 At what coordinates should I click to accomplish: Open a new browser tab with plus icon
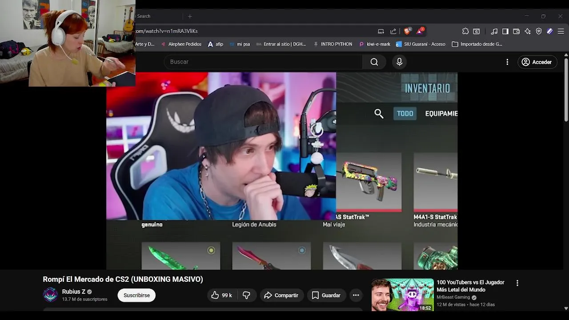(x=190, y=16)
